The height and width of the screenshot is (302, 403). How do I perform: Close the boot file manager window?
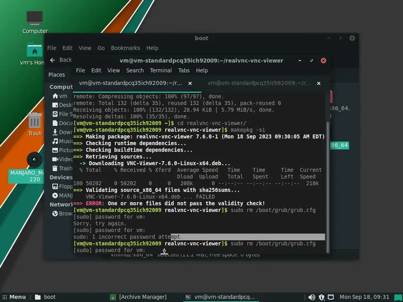352,38
